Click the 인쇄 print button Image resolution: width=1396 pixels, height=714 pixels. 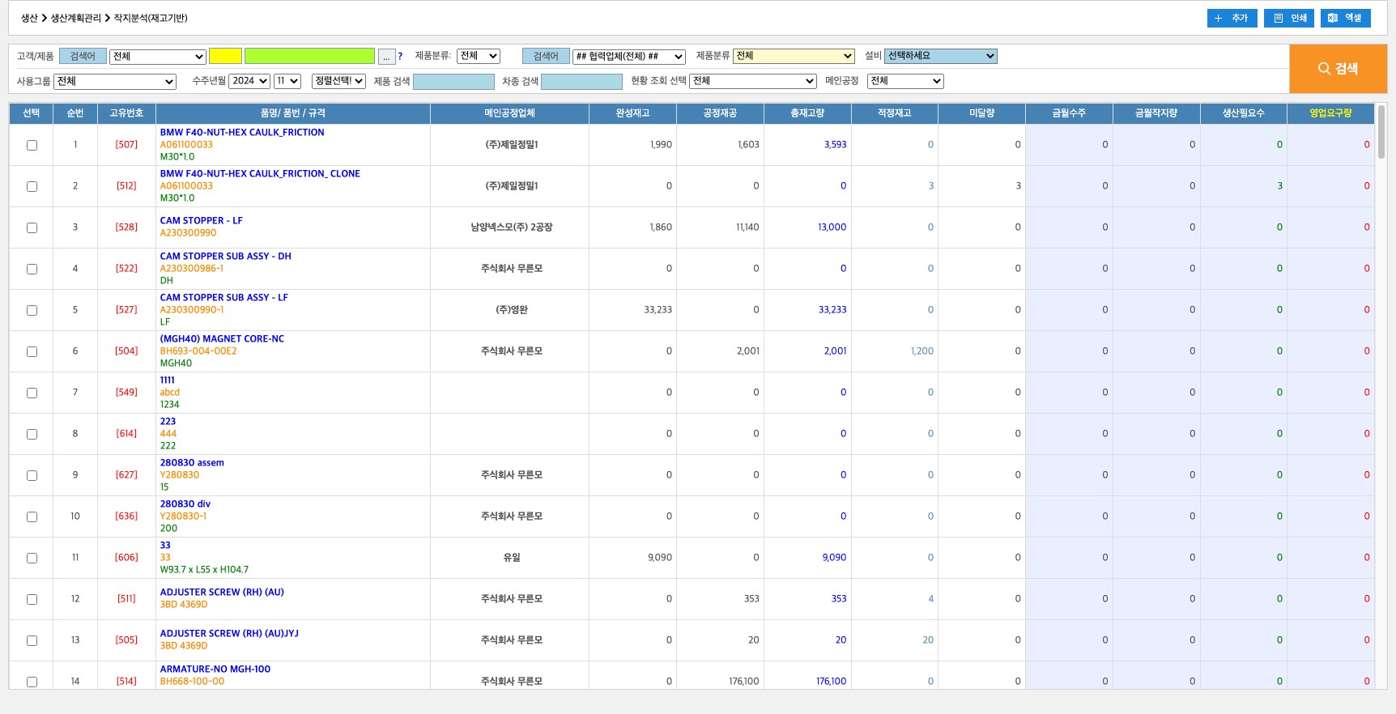click(1291, 18)
